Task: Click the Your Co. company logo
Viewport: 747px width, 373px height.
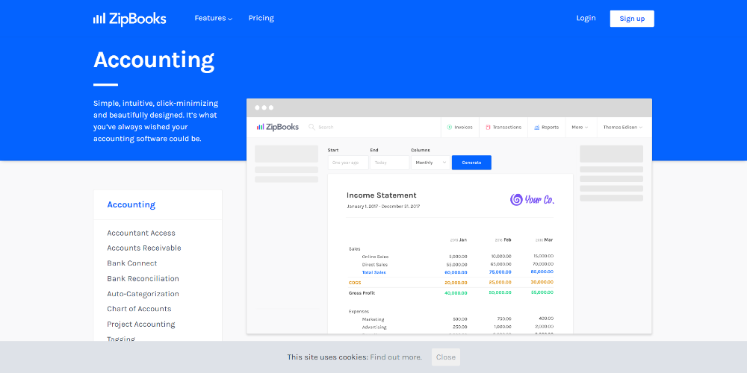Action: (x=532, y=200)
